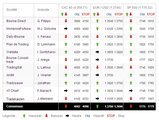The height and width of the screenshot is (120, 159).
Task: Click Tradosaure's green EUR/USD up arrow
Action: pyautogui.click(x=97, y=83)
